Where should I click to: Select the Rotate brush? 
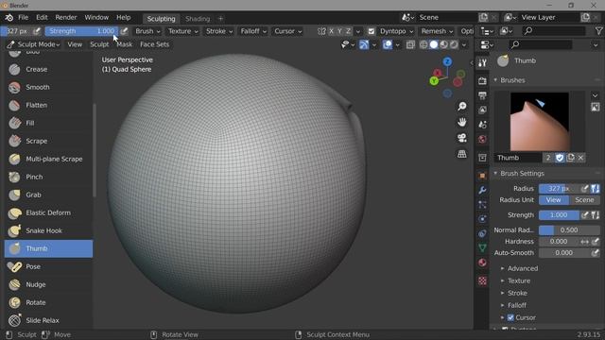tap(48, 302)
